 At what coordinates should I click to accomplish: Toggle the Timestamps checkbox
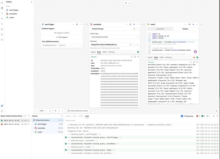(x=182, y=116)
